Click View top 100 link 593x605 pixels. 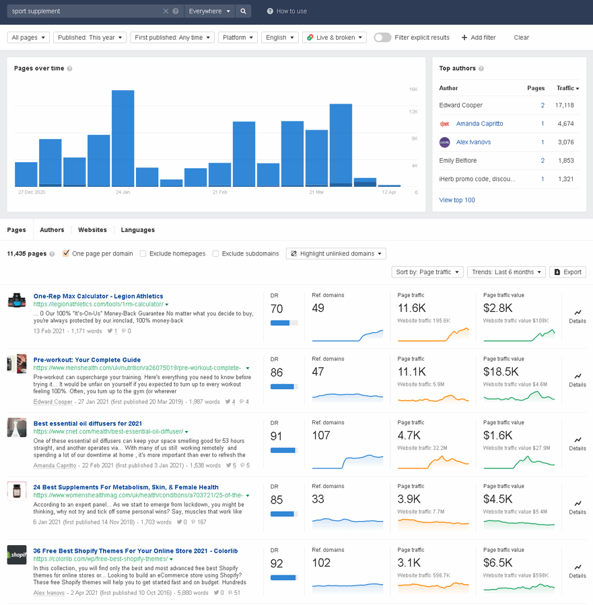(x=457, y=200)
